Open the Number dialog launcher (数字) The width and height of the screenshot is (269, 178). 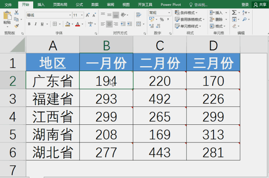(x=170, y=34)
